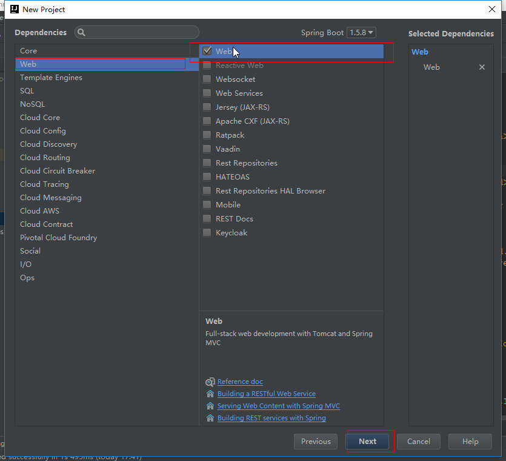
Task: Choose the Cloud Tracing category
Action: pos(107,184)
